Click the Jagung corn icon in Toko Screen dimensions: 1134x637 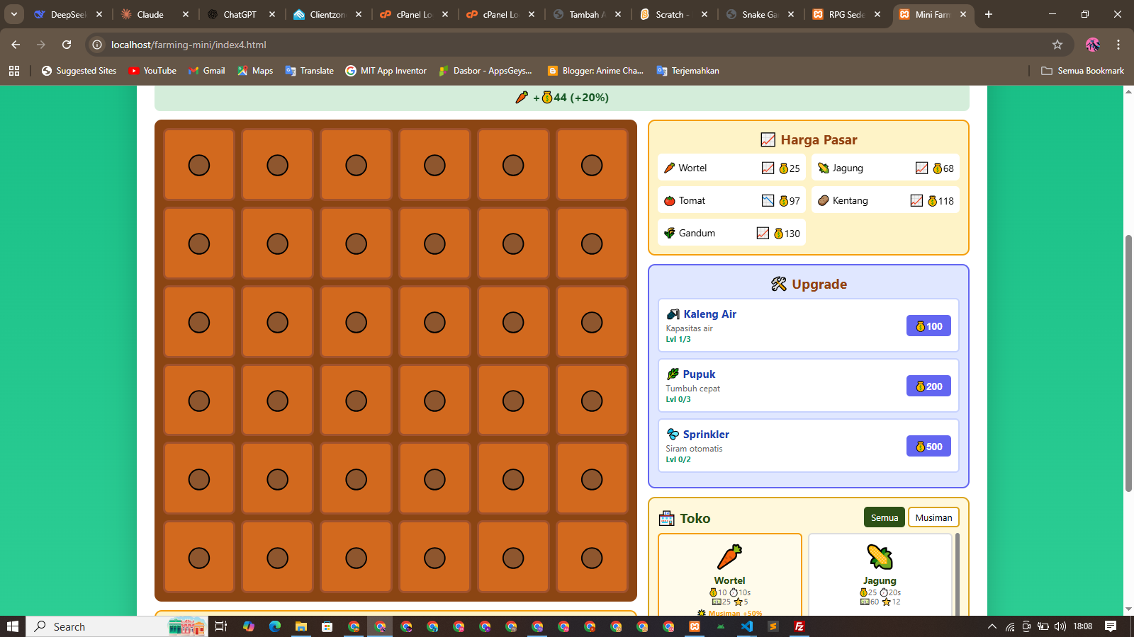pos(880,557)
